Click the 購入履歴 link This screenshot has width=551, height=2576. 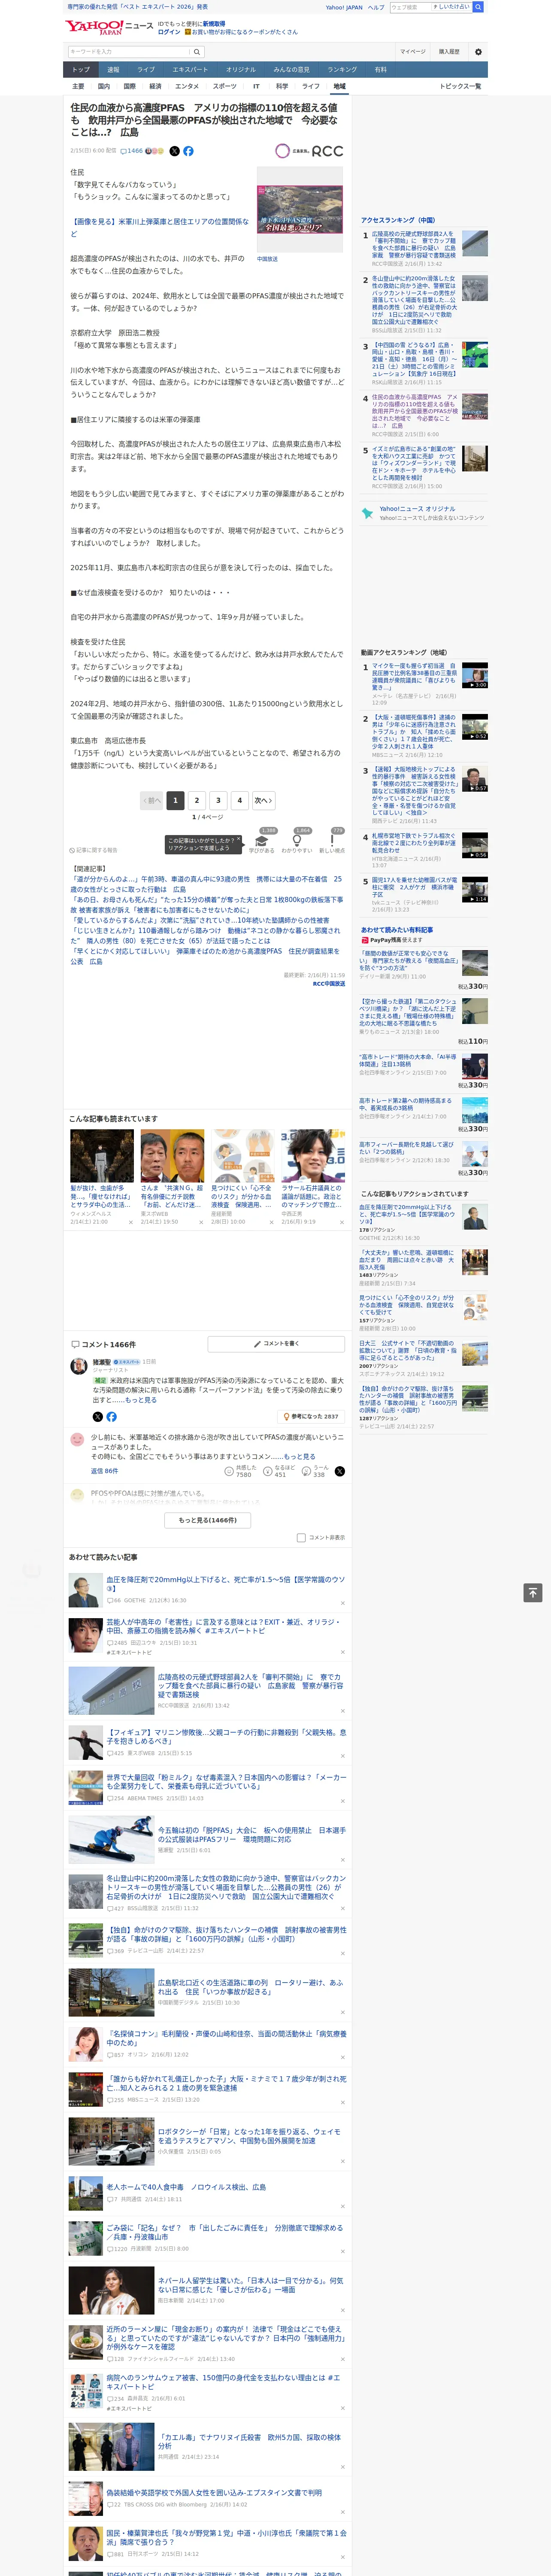[x=449, y=52]
